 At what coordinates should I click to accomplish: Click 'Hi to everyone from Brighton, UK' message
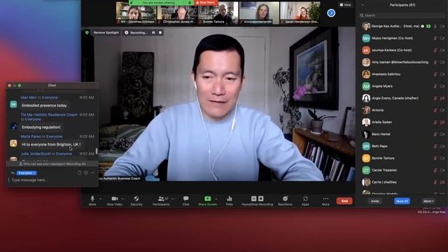pyautogui.click(x=51, y=145)
